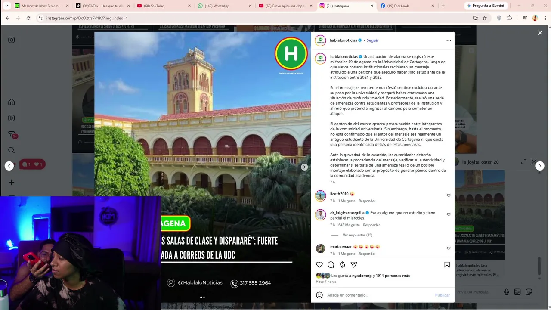Screen dimensions: 551x310
Task: Open a new browser tab
Action: coord(443,6)
